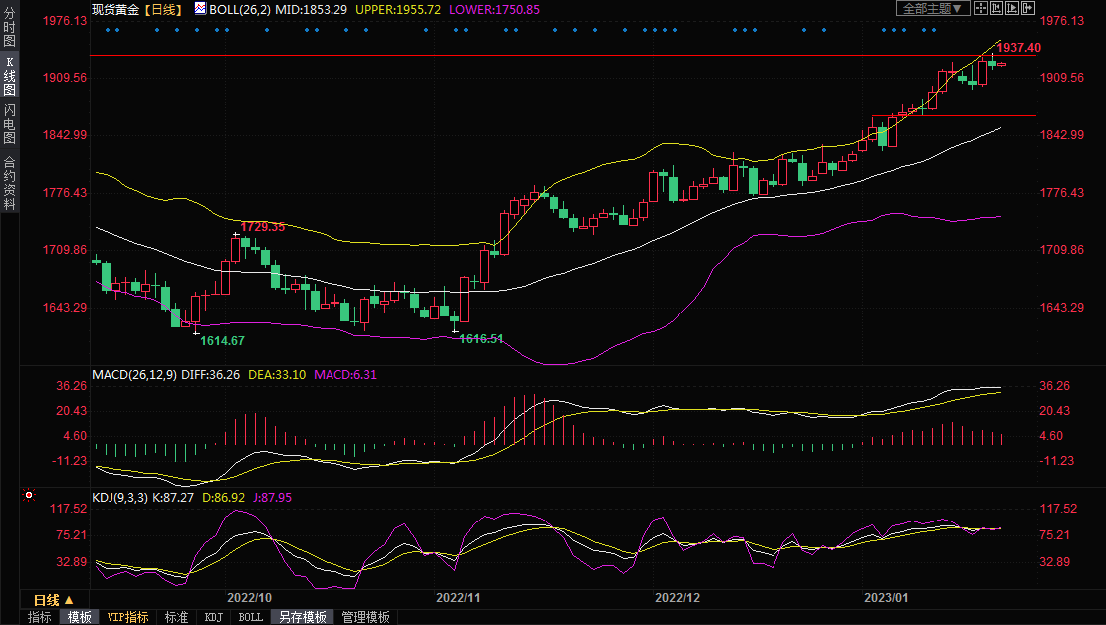The width and height of the screenshot is (1106, 625).
Task: Apply the KDJ template button
Action: [x=214, y=617]
